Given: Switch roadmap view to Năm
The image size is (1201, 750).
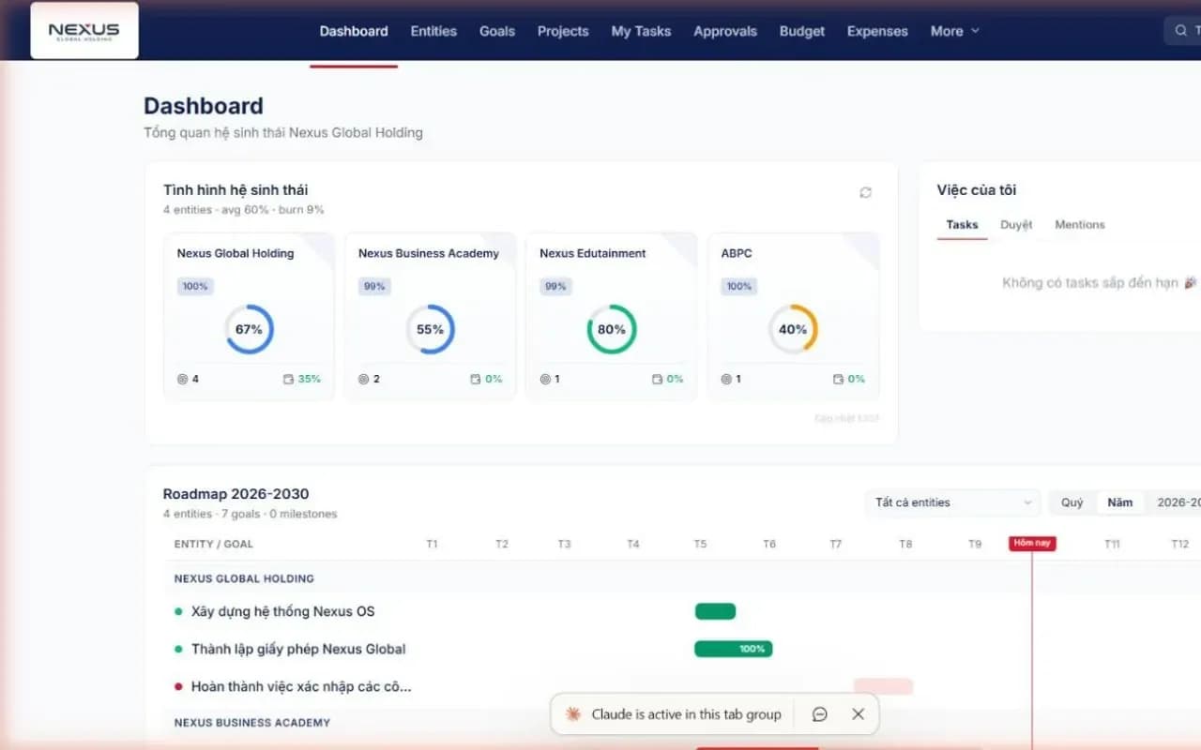Looking at the screenshot, I should point(1120,502).
